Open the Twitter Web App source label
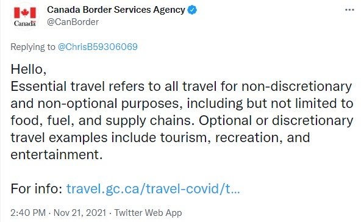This screenshot has width=364, height=222. pos(148,213)
